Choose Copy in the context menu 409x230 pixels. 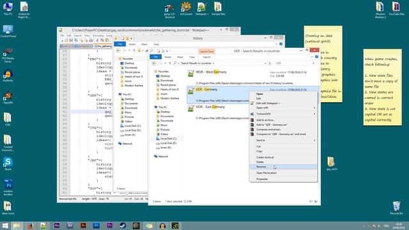coord(283,151)
